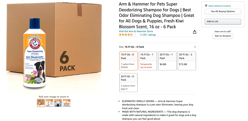
Task: Click the delivery location pin icon
Action: coord(206,6)
